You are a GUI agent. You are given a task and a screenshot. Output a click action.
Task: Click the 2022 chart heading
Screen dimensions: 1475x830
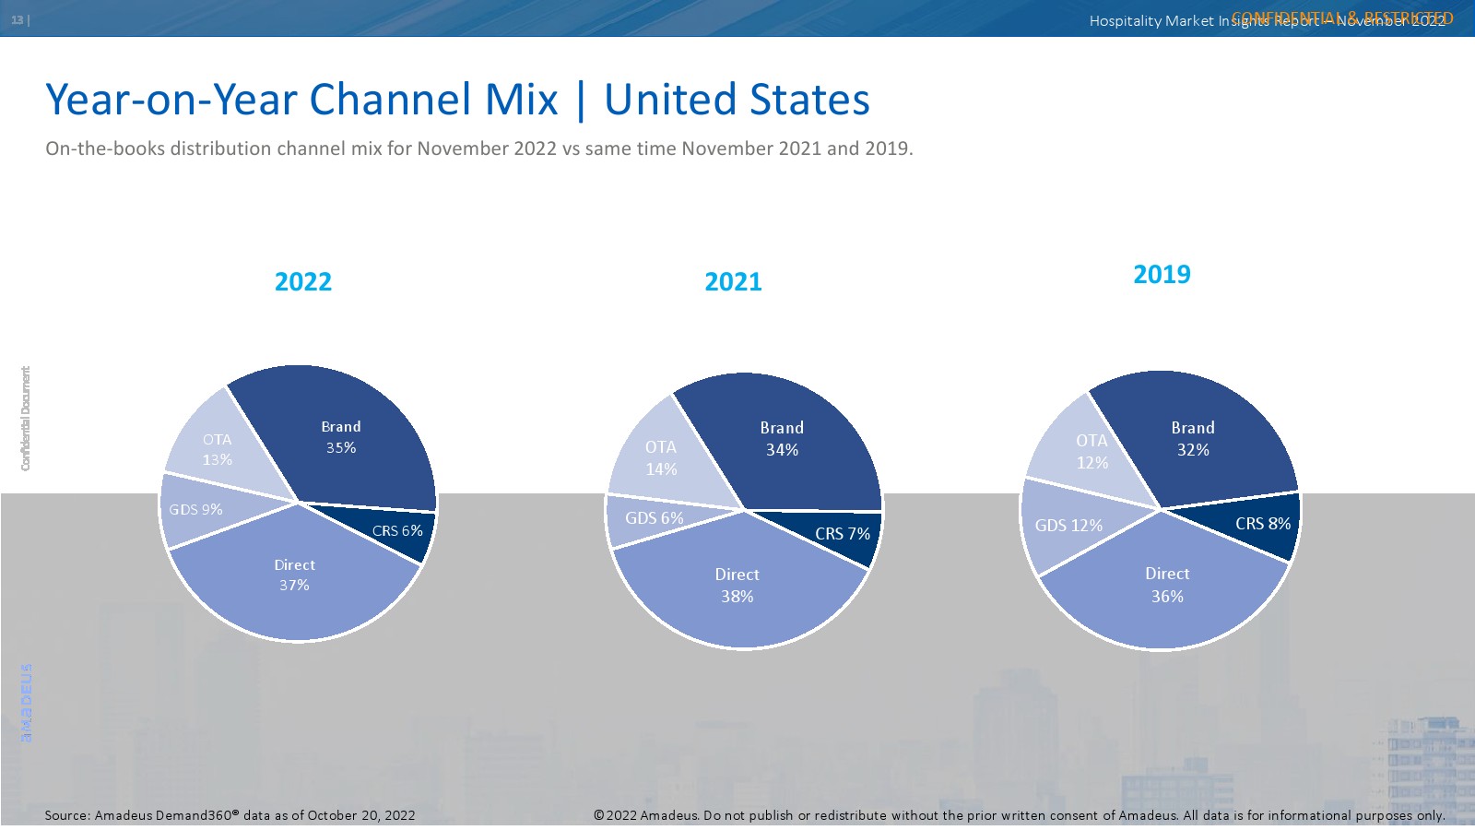click(303, 282)
